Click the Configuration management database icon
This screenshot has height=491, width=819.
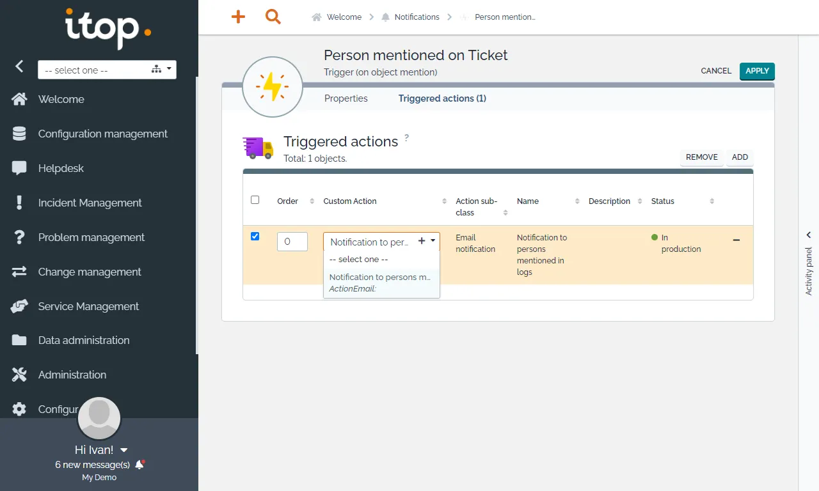click(x=19, y=134)
